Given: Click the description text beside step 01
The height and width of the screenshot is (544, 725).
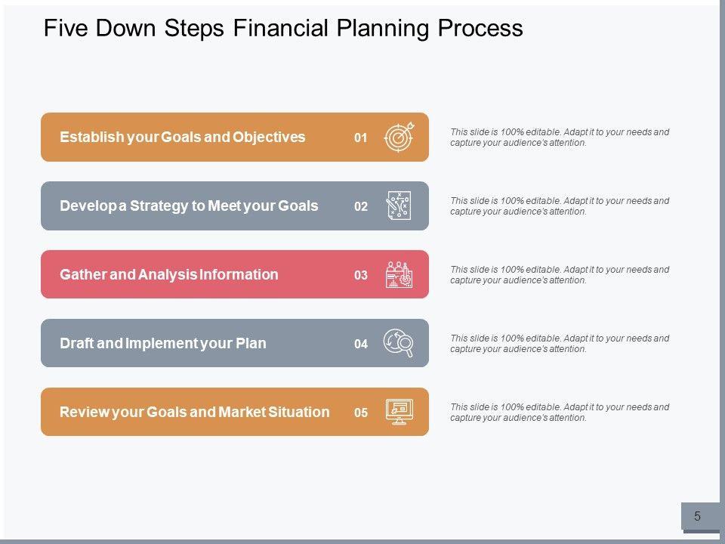Looking at the screenshot, I should click(559, 137).
